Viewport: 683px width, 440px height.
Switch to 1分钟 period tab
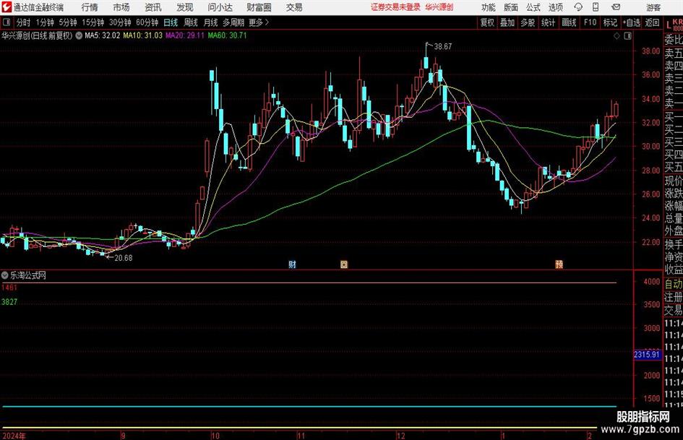pyautogui.click(x=44, y=22)
